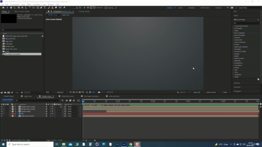
Task: Switch to the Shape lines comp timeline tab
Action: (x=68, y=96)
